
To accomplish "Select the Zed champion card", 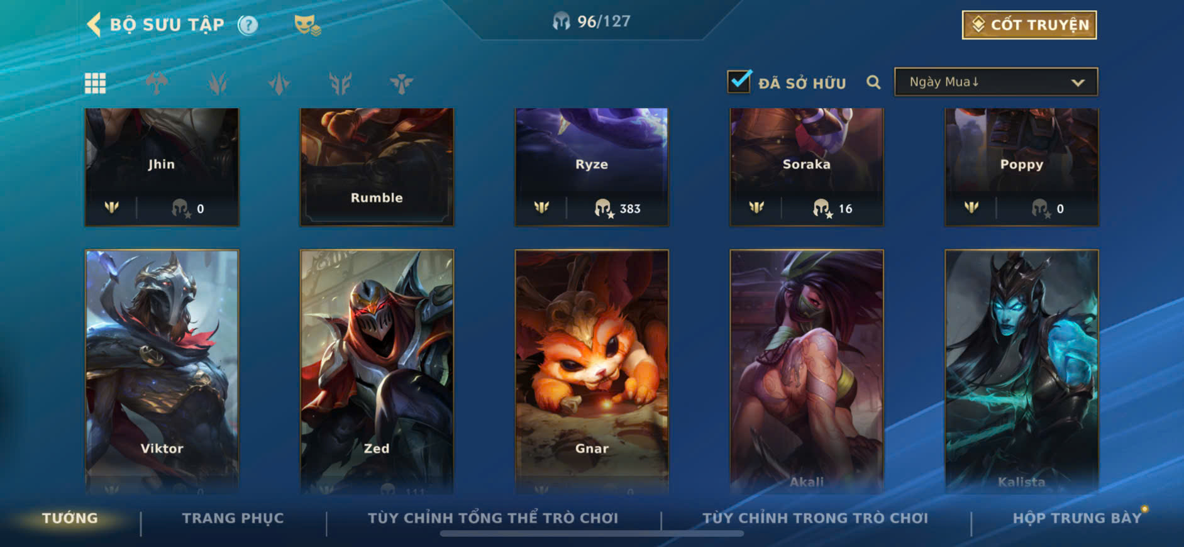I will (x=377, y=371).
